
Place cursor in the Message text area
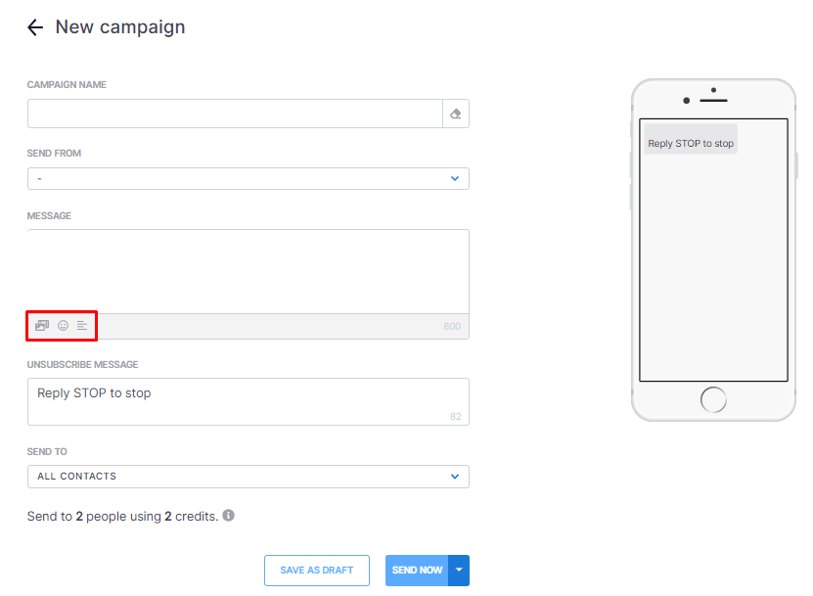tap(248, 271)
